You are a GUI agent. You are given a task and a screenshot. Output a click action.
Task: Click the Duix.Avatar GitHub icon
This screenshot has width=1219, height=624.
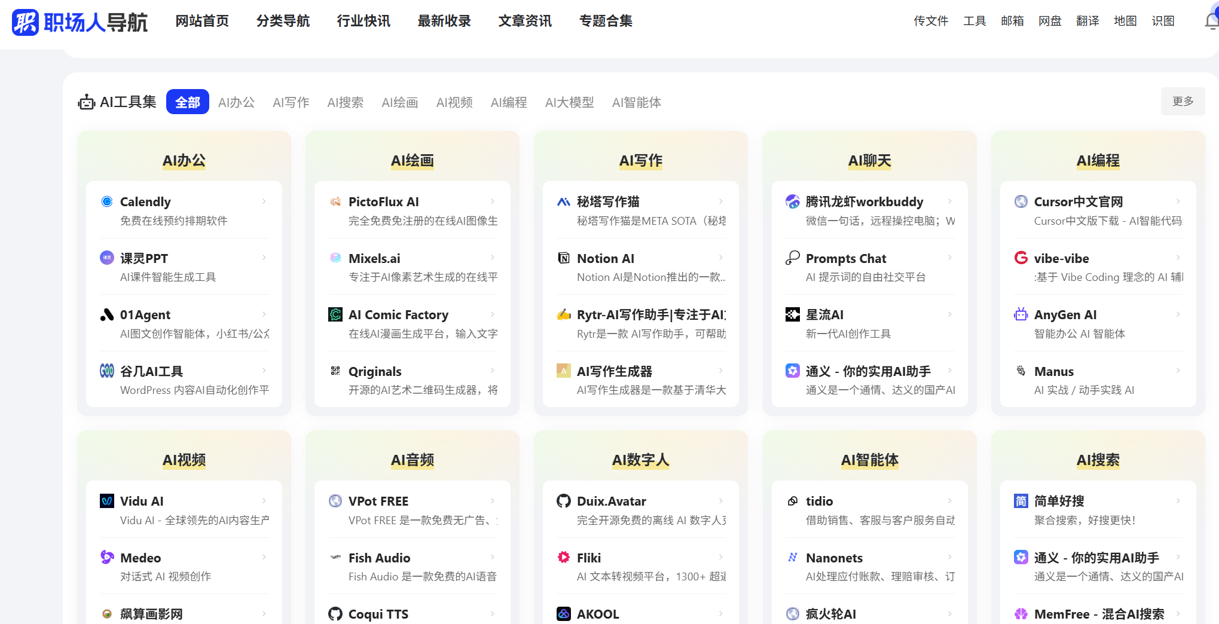coord(564,501)
